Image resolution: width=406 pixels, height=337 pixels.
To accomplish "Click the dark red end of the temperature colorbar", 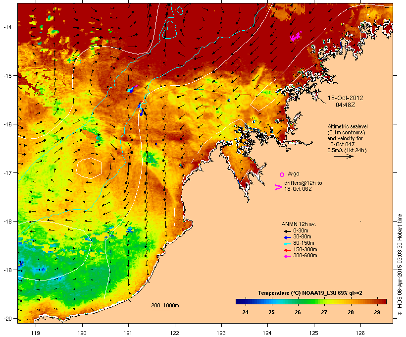I will 384,301.
